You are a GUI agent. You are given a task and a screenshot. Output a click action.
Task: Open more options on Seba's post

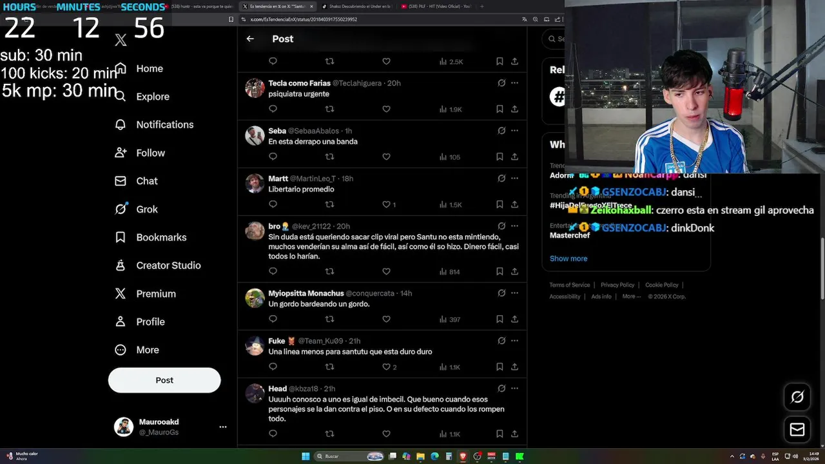click(514, 131)
